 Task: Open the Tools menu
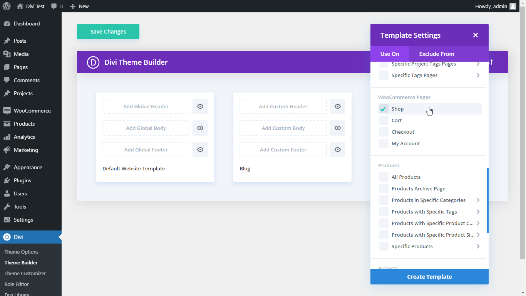tap(31, 207)
